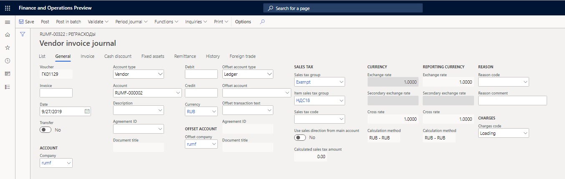Open the app launcher waffle icon
565x179 pixels.
8,8
